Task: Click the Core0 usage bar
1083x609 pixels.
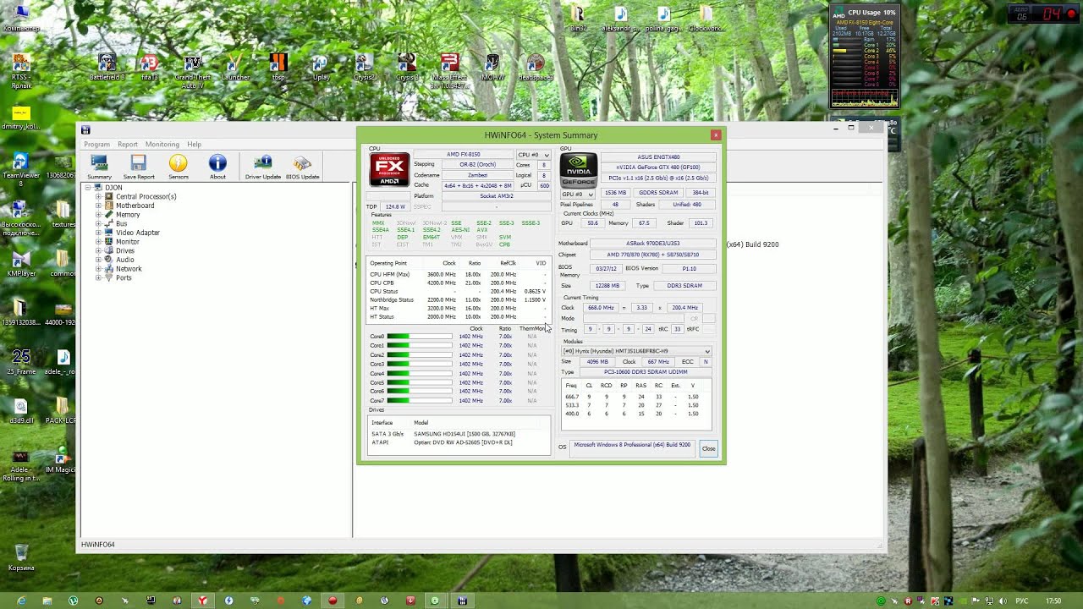Action: coord(420,337)
